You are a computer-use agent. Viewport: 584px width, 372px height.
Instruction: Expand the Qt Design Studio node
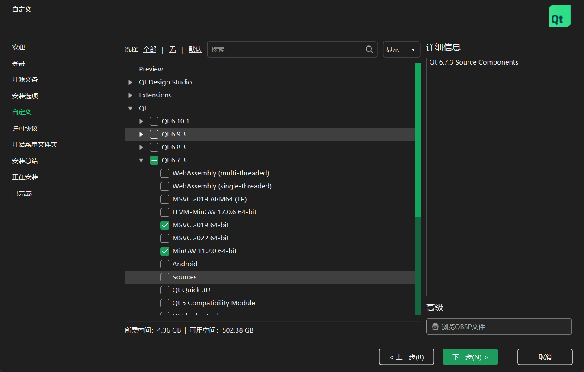click(x=130, y=82)
